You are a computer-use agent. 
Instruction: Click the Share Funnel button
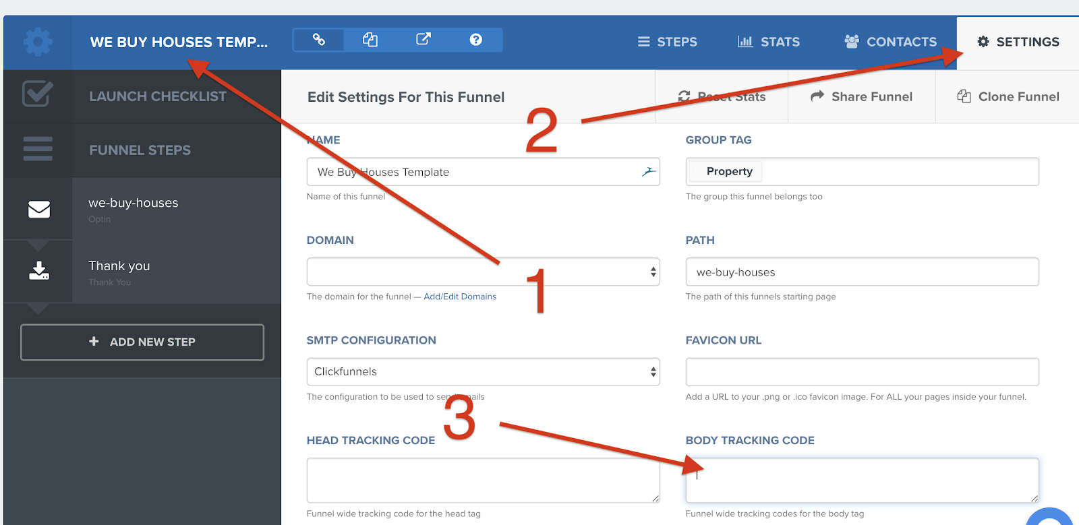861,97
